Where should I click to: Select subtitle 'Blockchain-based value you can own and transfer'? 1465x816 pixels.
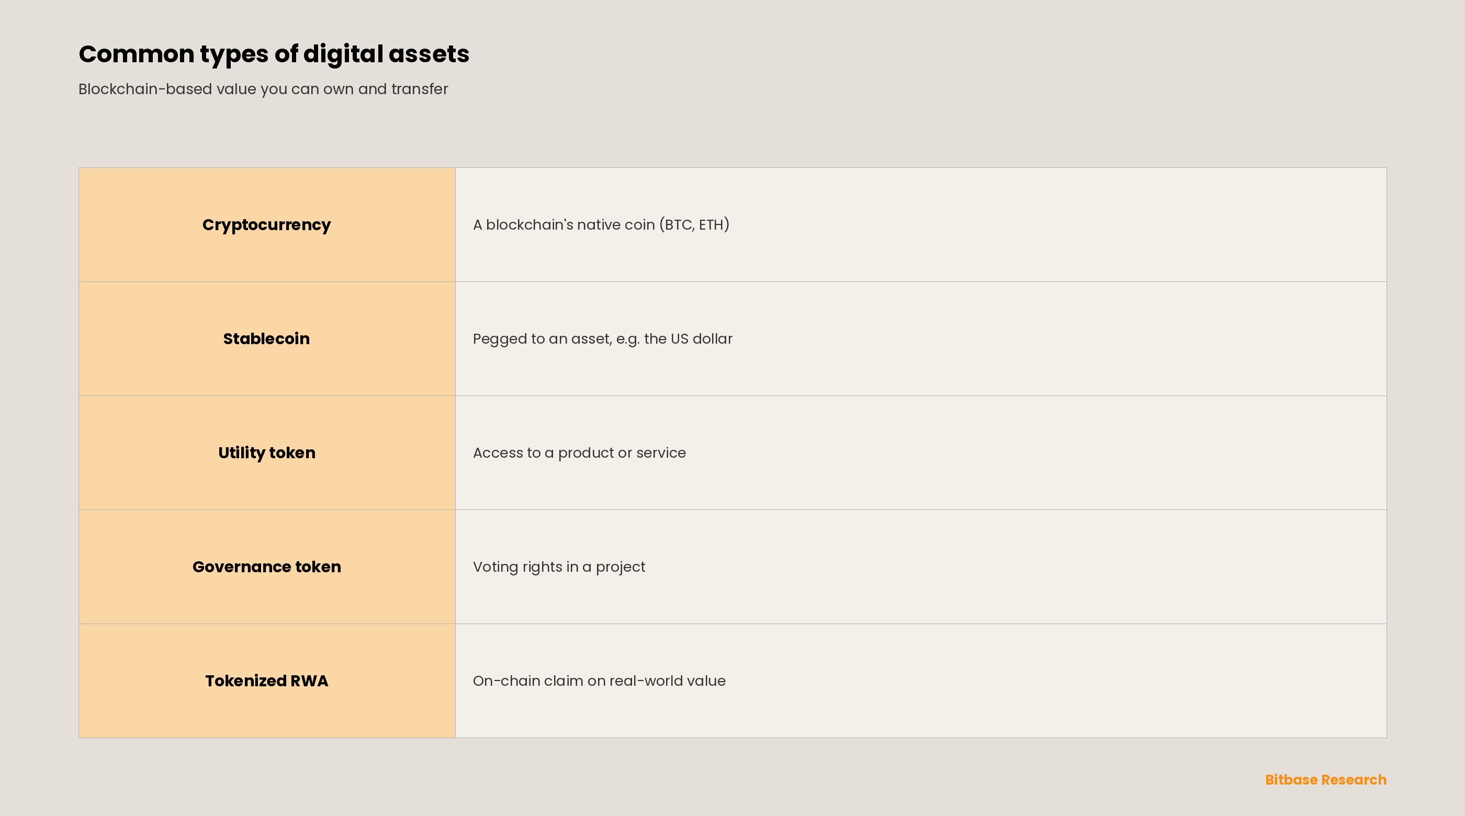263,89
